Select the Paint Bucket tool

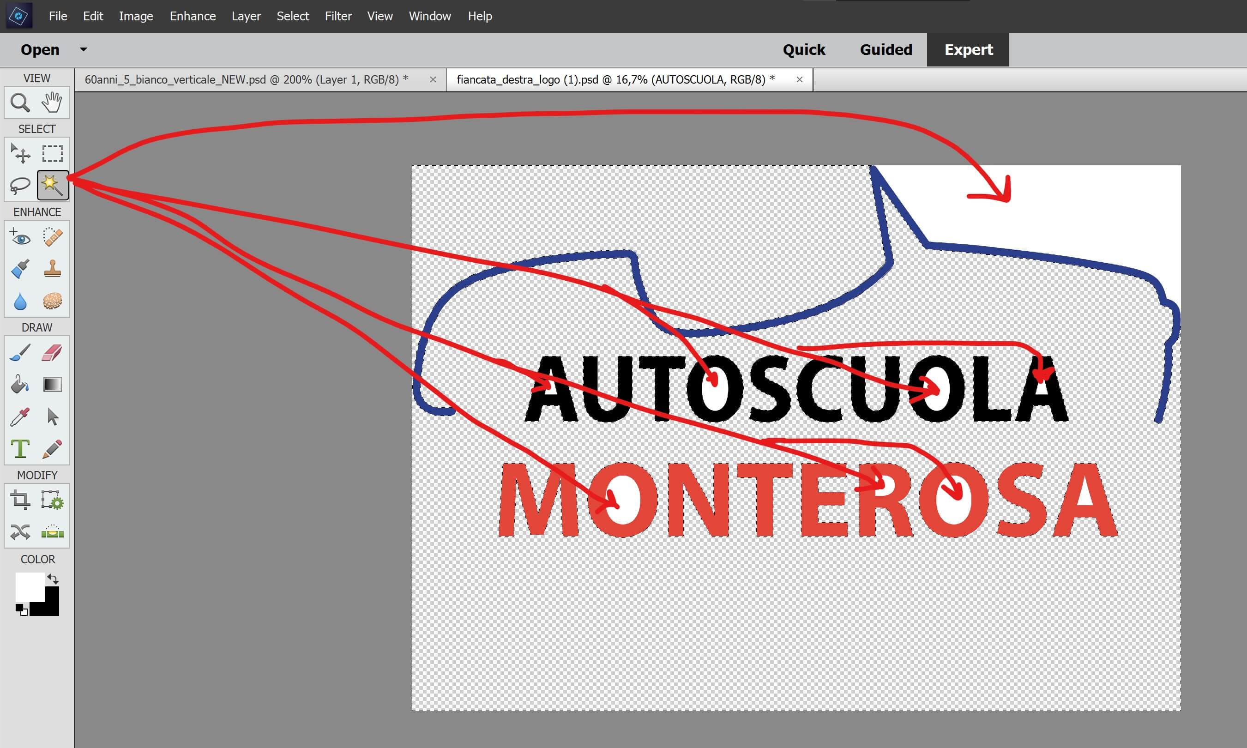[x=20, y=385]
